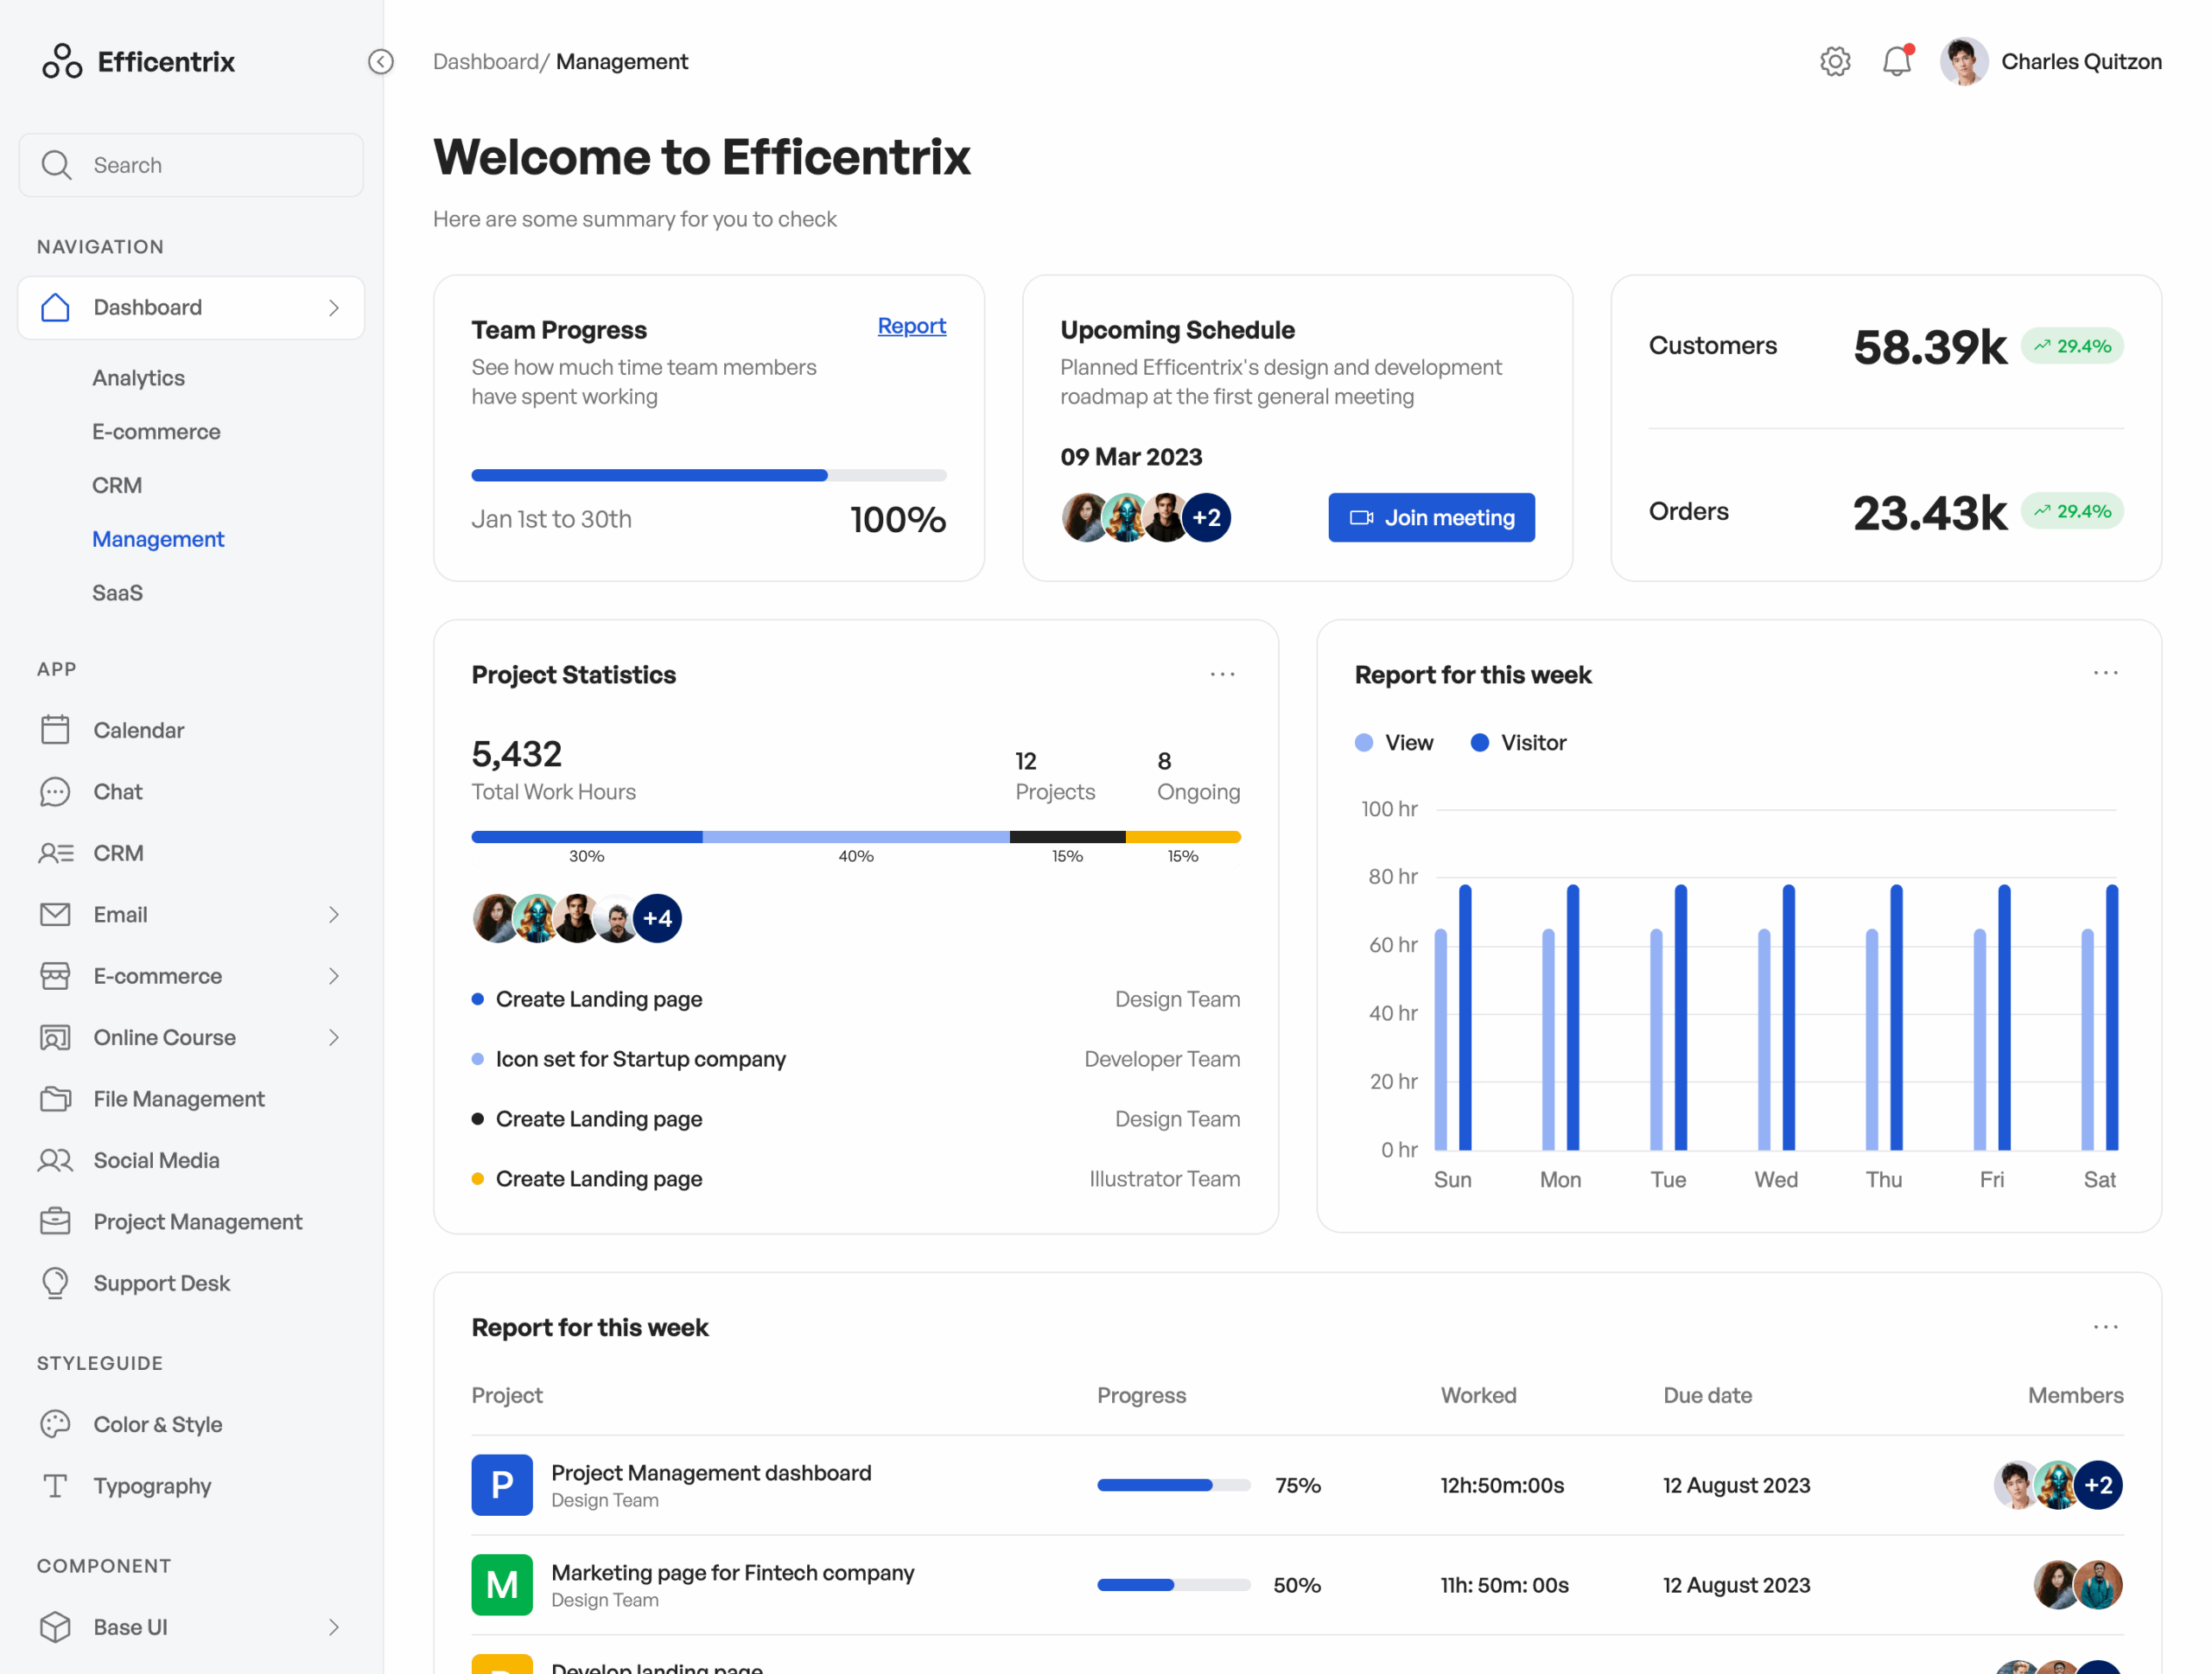Open the Chat app icon
This screenshot has width=2212, height=1674.
[x=55, y=791]
